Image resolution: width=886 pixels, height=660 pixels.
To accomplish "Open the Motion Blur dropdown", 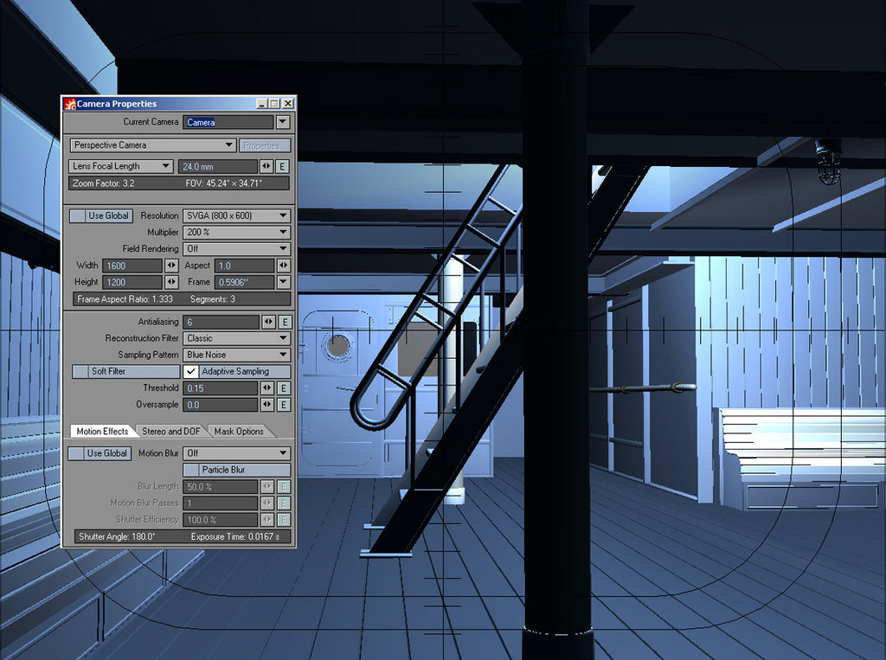I will [235, 453].
